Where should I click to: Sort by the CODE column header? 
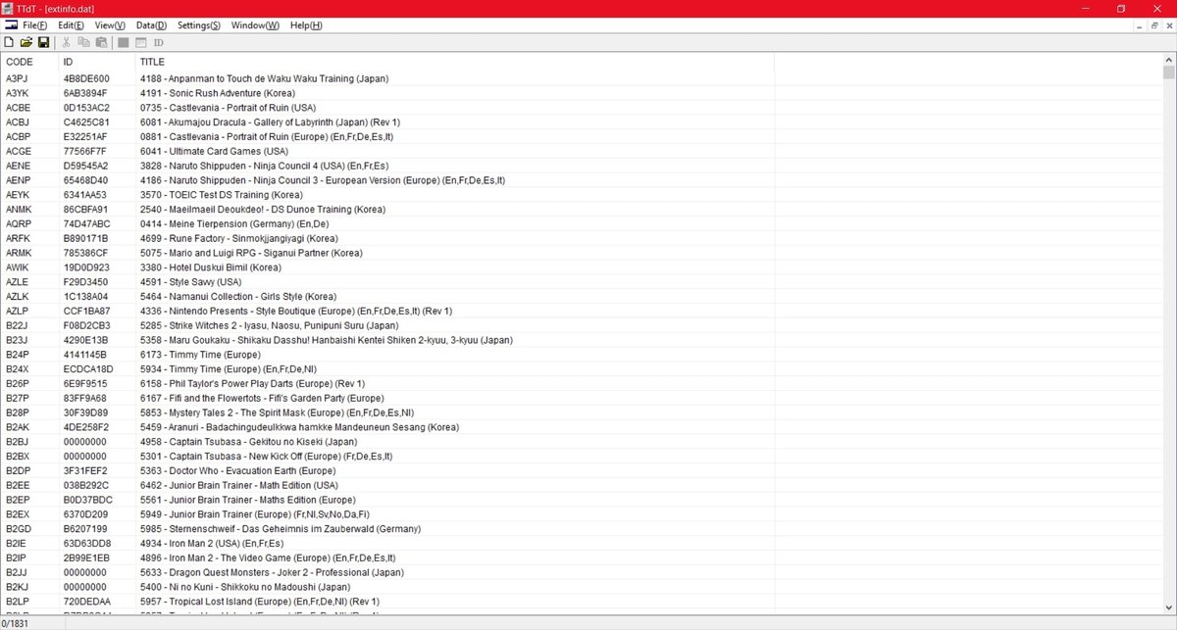pos(29,62)
